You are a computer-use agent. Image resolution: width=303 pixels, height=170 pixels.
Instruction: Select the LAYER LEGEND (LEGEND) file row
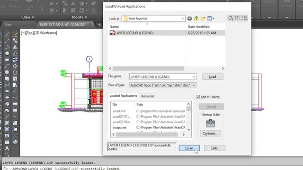[166, 33]
